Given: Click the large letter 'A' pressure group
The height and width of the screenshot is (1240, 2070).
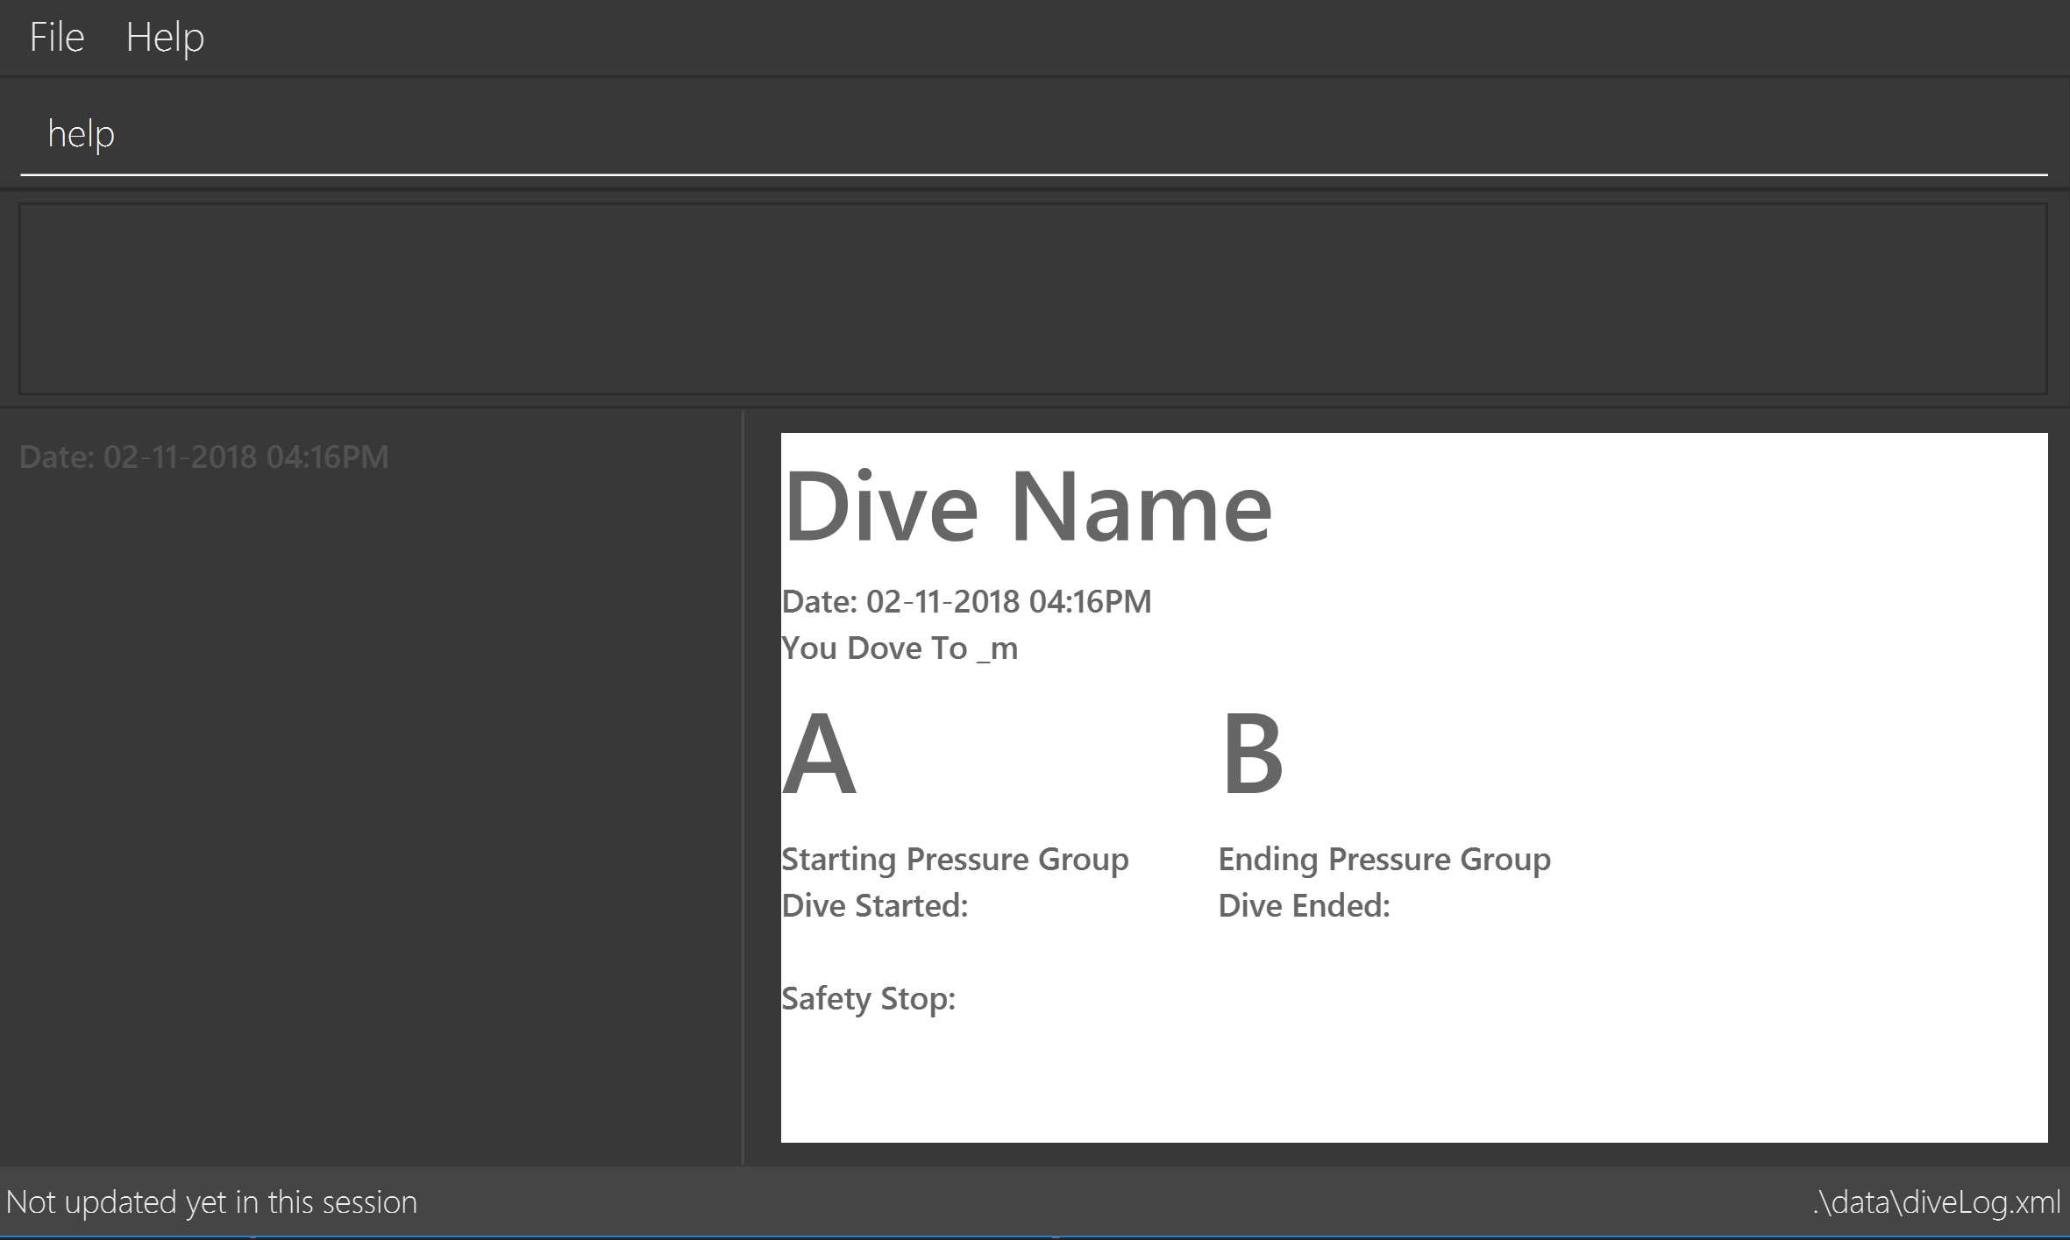Looking at the screenshot, I should [818, 753].
